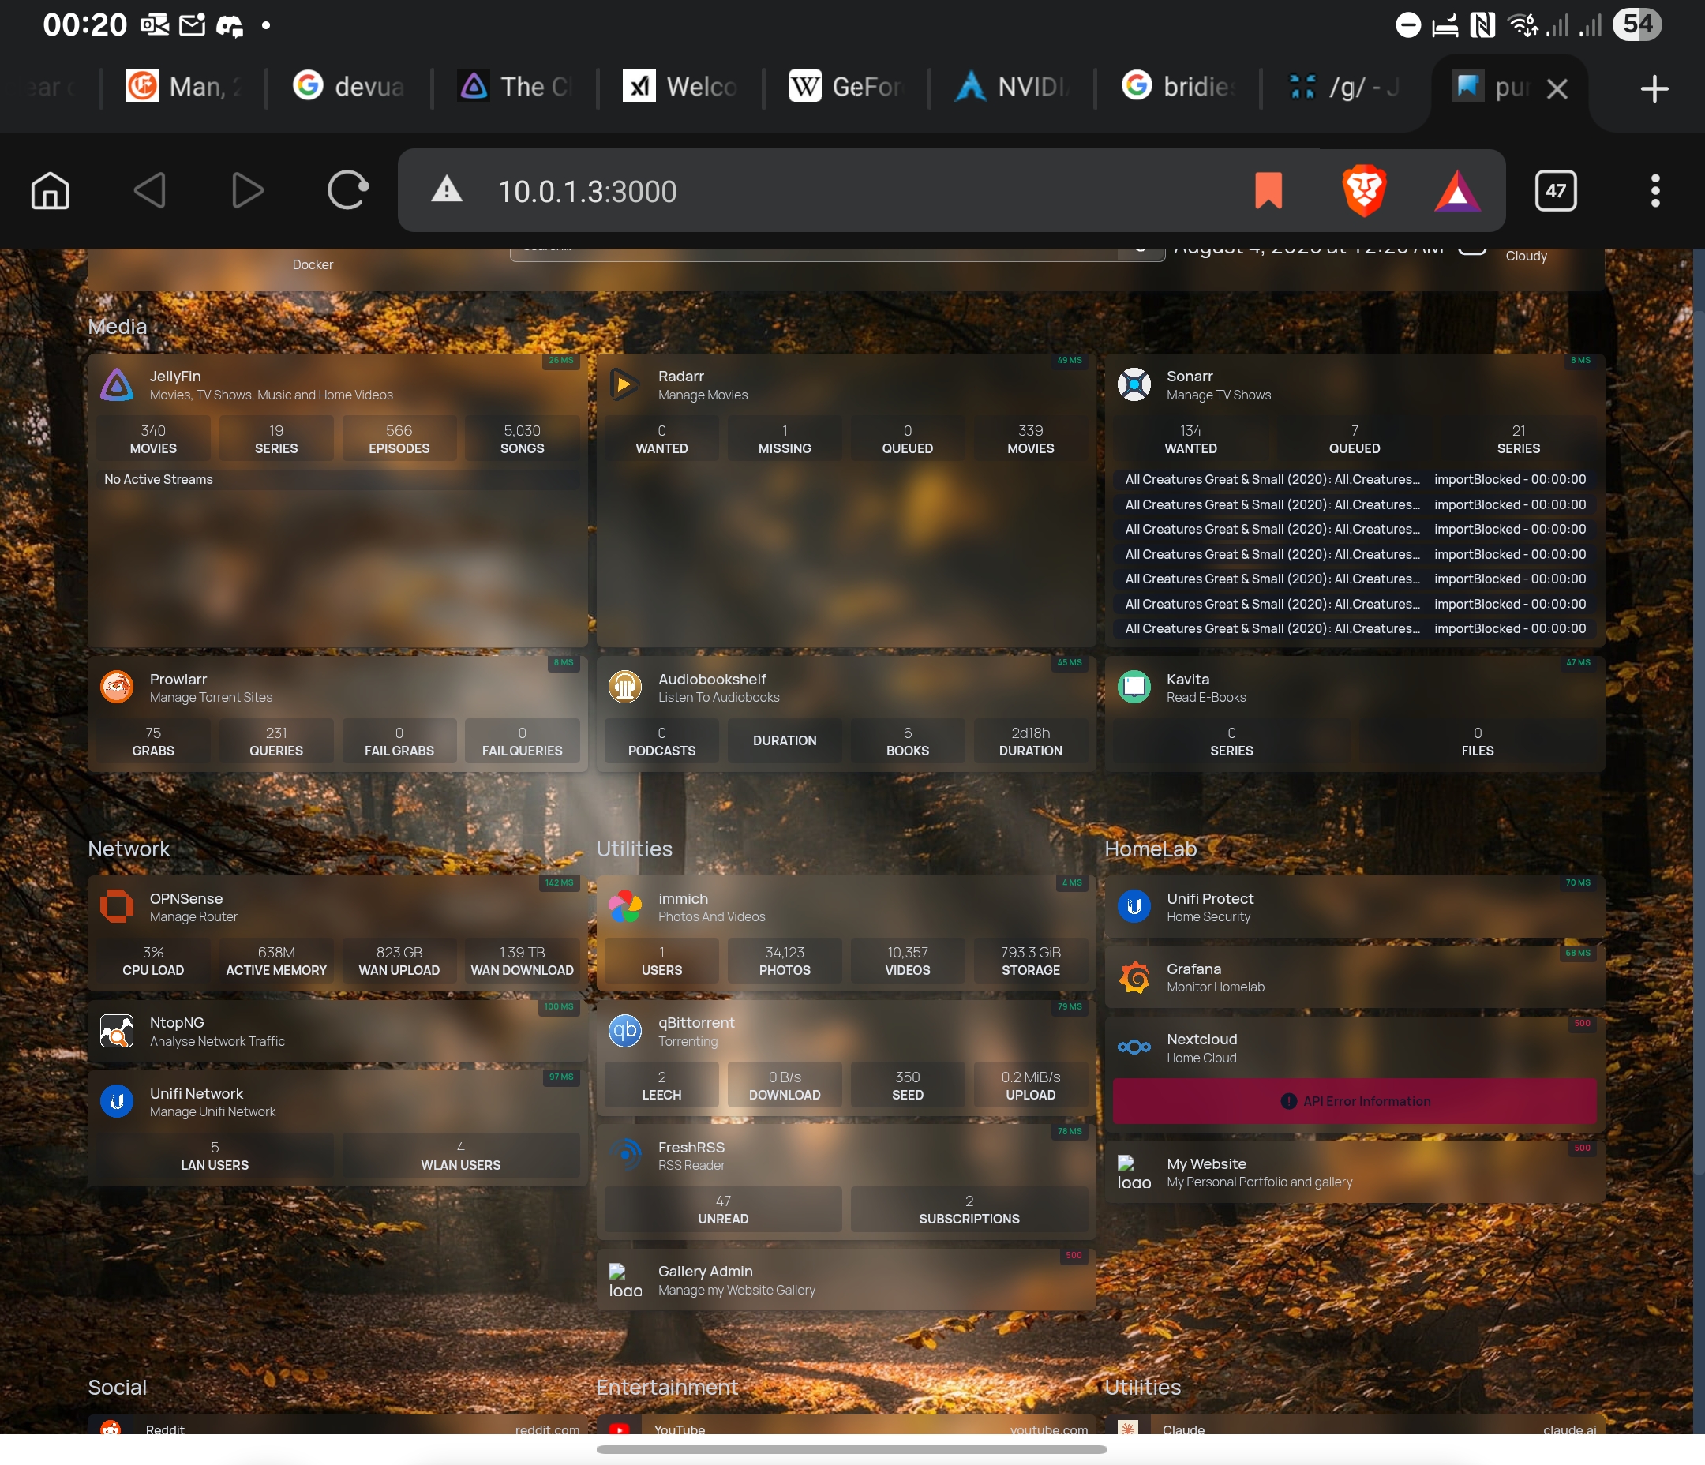Open the Grafana icon
Image resolution: width=1705 pixels, height=1465 pixels.
(1134, 977)
